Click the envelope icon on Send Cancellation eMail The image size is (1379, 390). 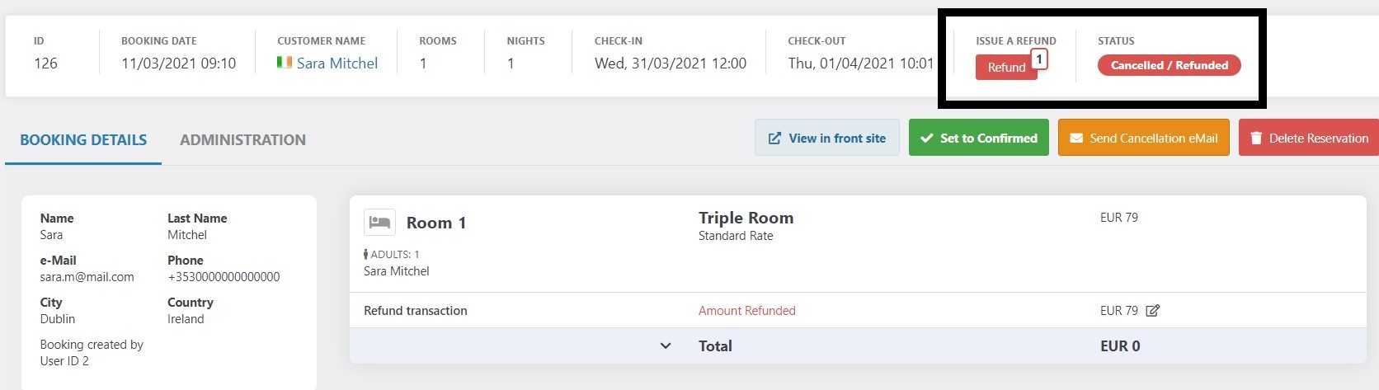click(x=1076, y=139)
